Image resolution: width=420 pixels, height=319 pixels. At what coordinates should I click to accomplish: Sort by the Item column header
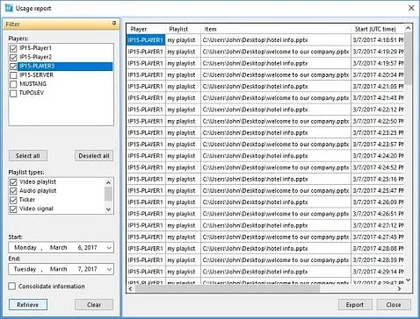click(276, 29)
